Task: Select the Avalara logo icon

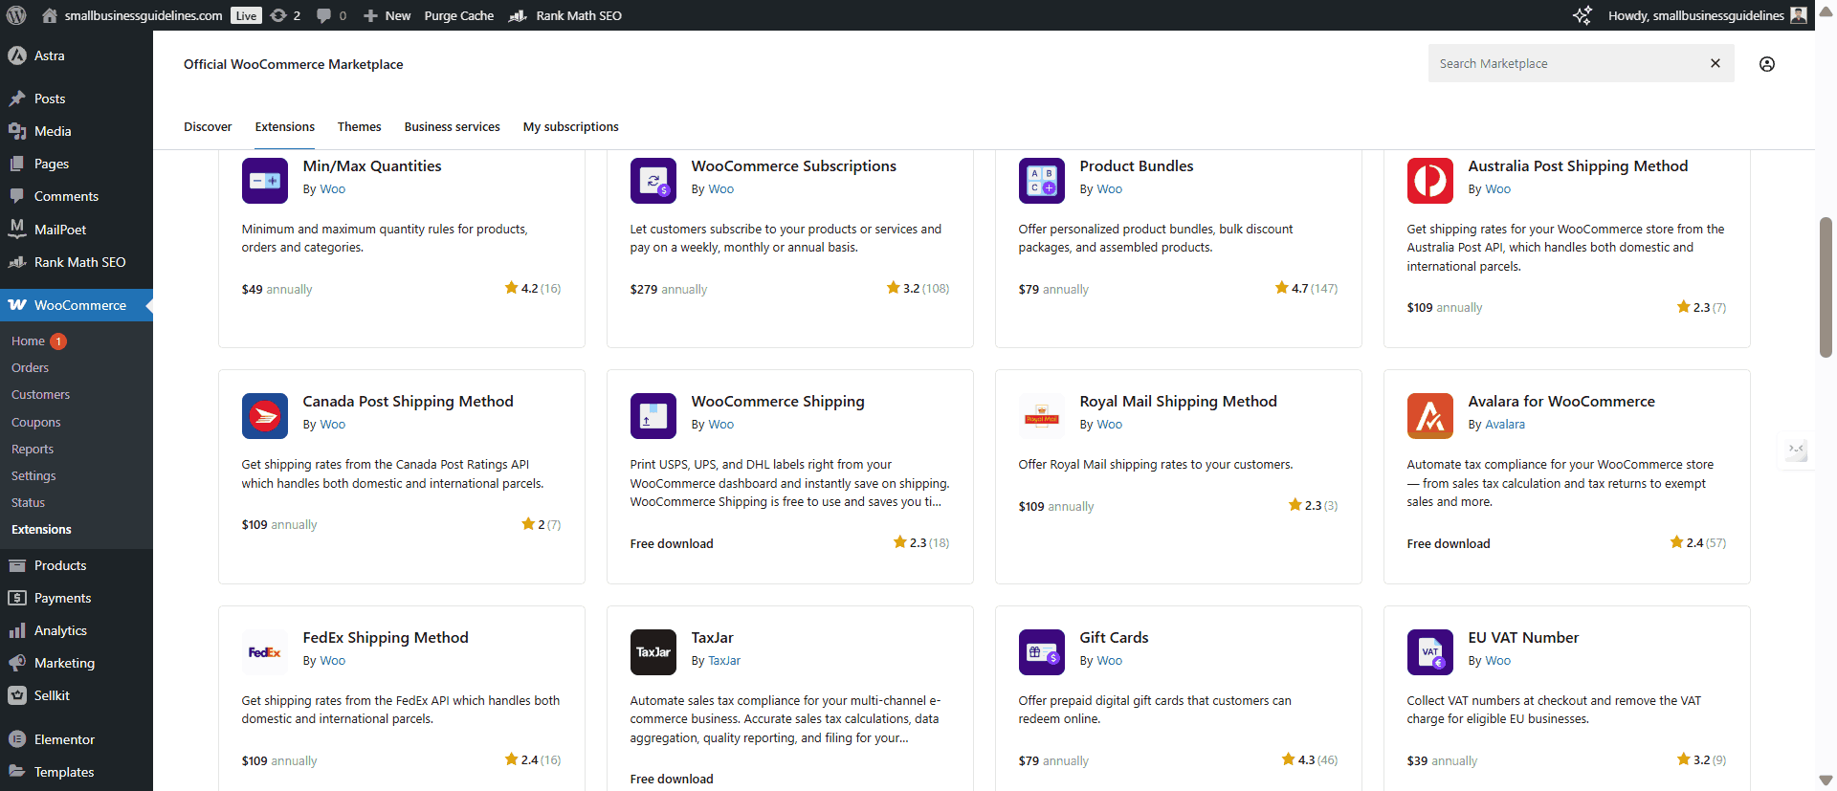Action: click(1430, 416)
